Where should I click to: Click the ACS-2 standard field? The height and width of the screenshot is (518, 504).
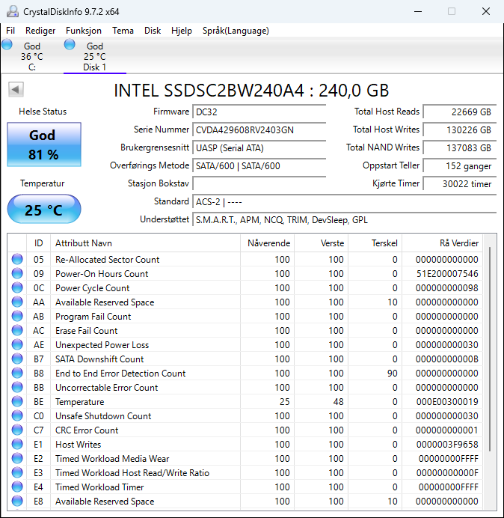coord(344,201)
